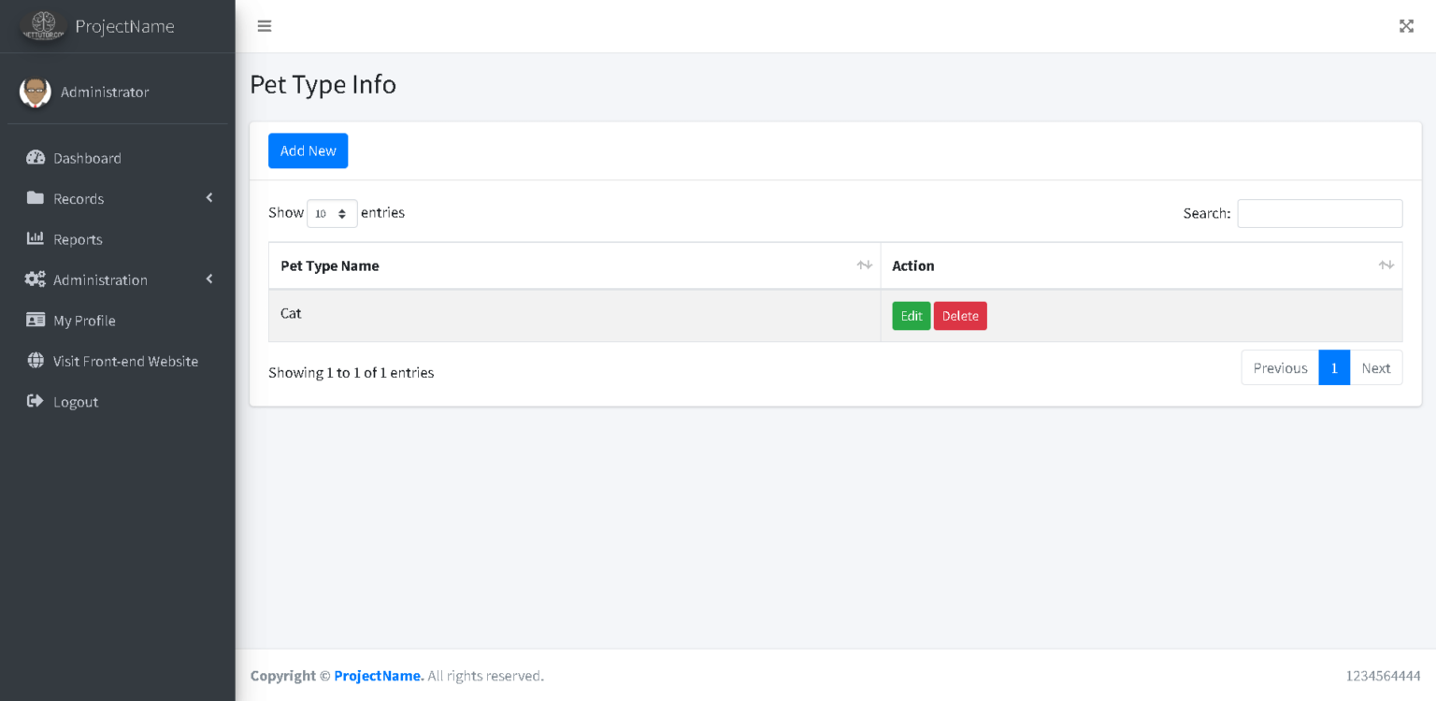The width and height of the screenshot is (1436, 701).
Task: Click the Logout exit icon
Action: 35,401
